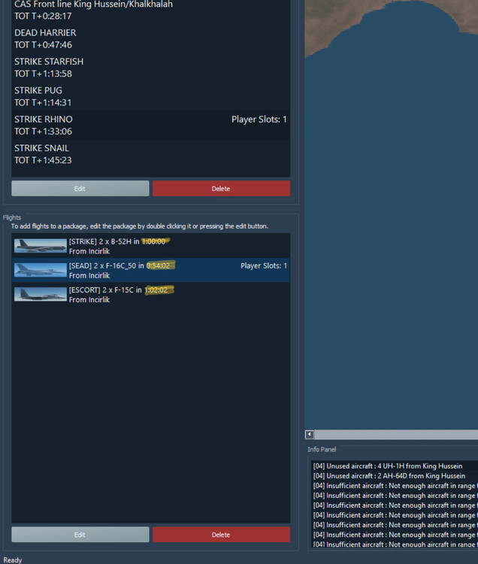The width and height of the screenshot is (478, 564).
Task: Click Edit button under the packages list
Action: pyautogui.click(x=80, y=189)
